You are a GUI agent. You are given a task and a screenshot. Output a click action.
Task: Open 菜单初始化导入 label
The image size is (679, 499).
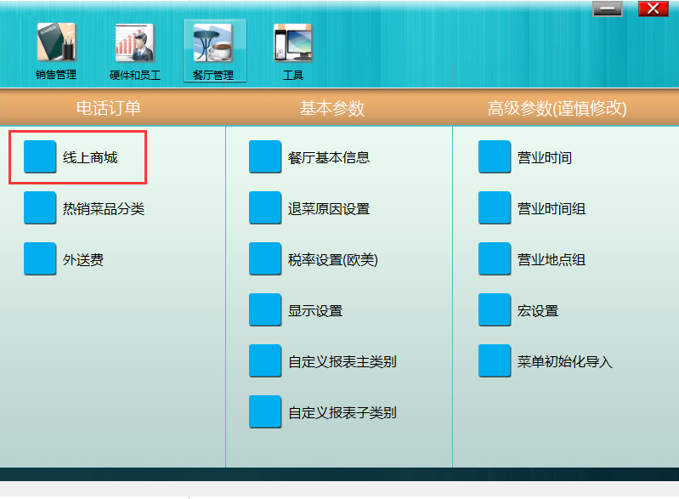pyautogui.click(x=564, y=361)
